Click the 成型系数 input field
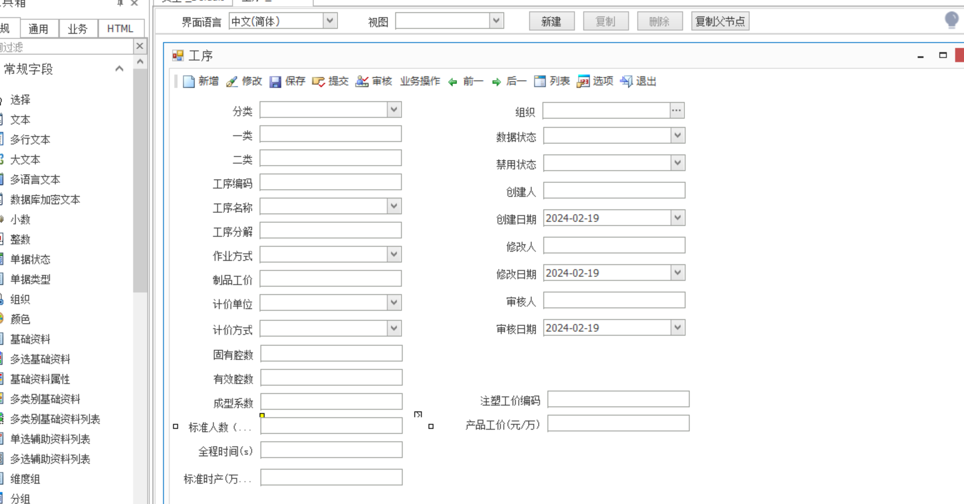964x504 pixels. pos(331,402)
